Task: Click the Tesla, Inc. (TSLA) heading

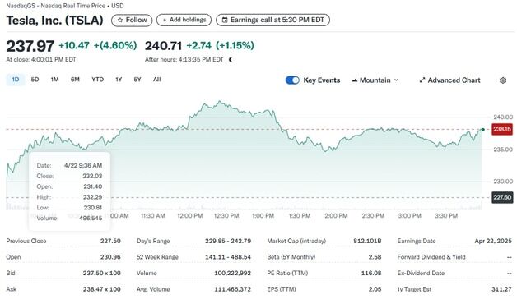Action: point(54,21)
